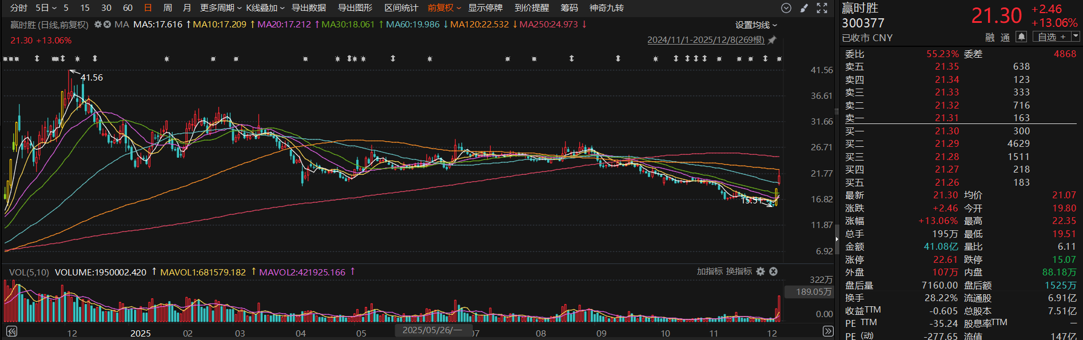Click the MA5:17.616 value label
The width and height of the screenshot is (1083, 340).
(x=158, y=25)
